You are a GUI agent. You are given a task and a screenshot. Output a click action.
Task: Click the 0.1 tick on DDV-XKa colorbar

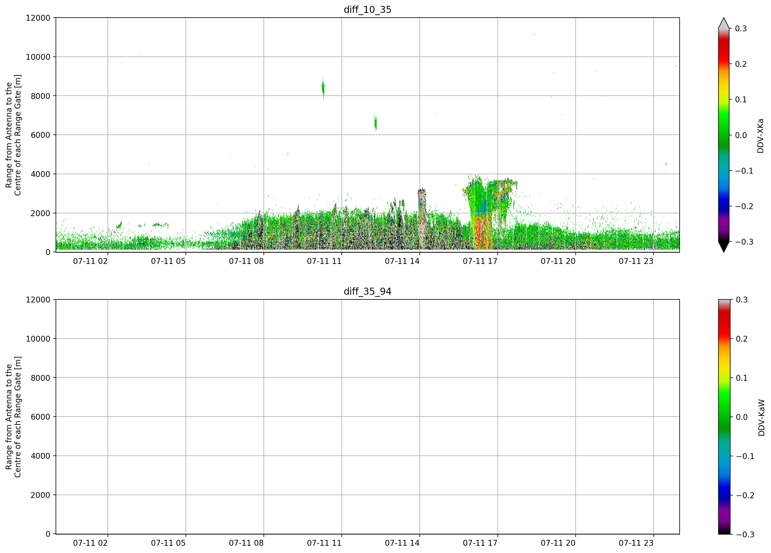coord(741,100)
